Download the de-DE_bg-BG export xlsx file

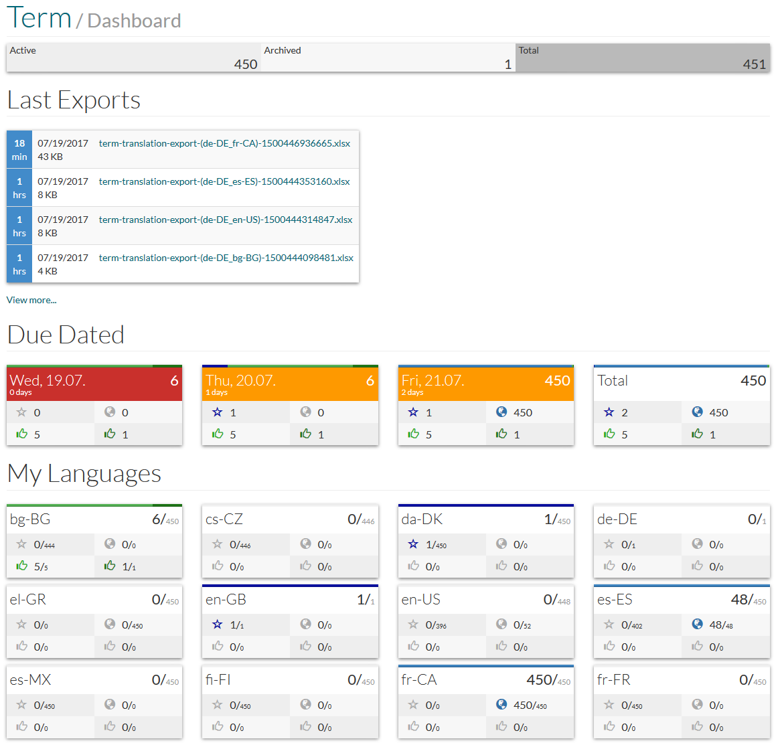click(x=226, y=258)
